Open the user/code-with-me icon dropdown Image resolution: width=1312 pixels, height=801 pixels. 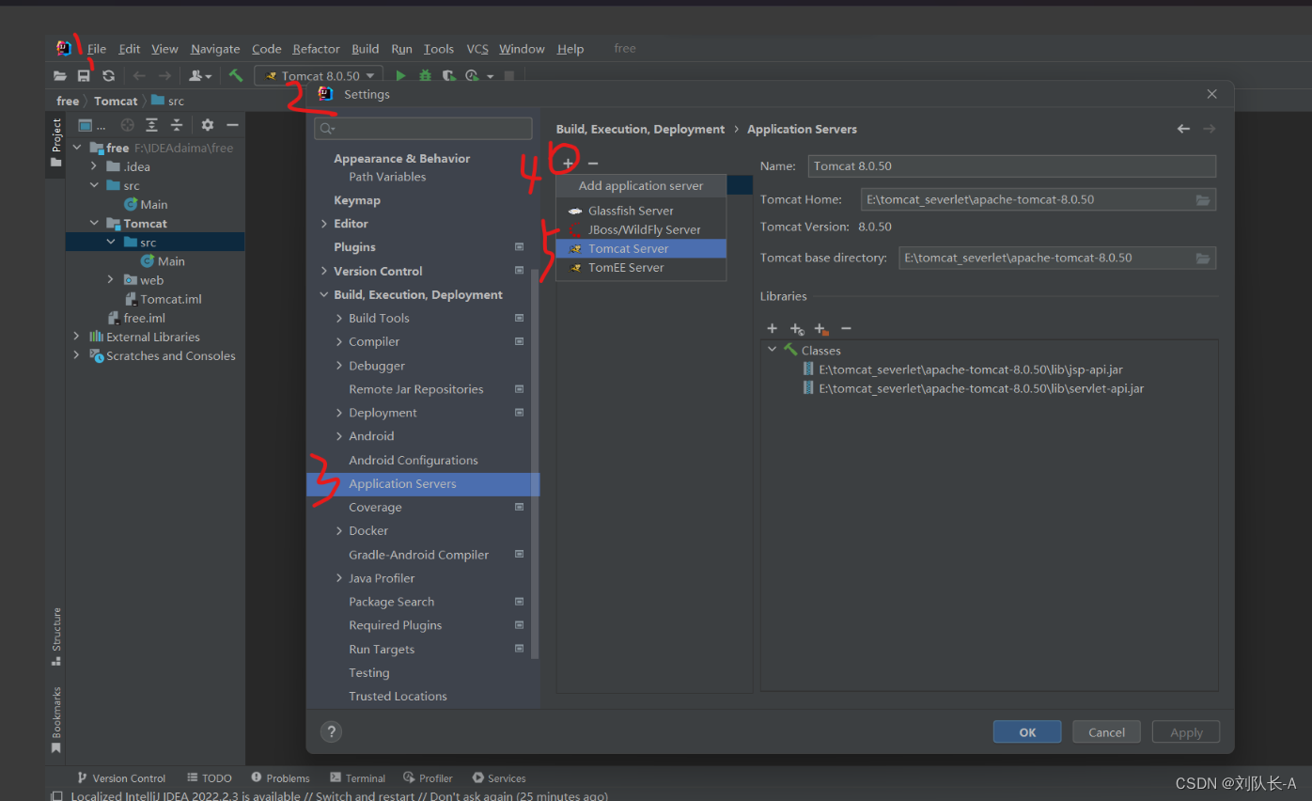[x=200, y=75]
